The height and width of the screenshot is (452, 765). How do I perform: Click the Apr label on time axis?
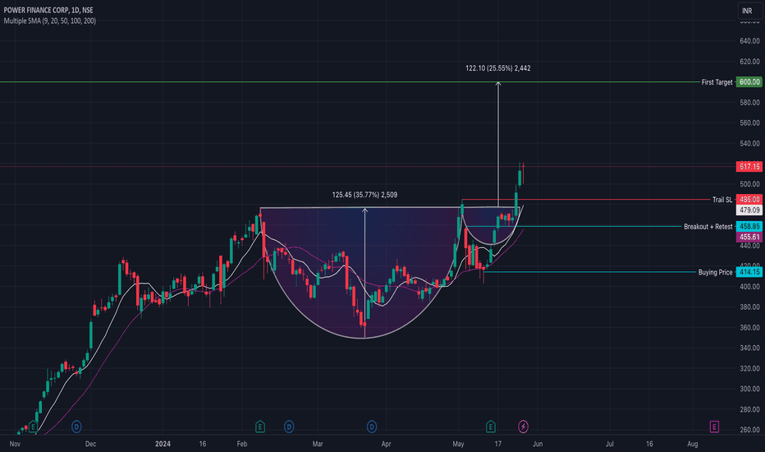386,444
